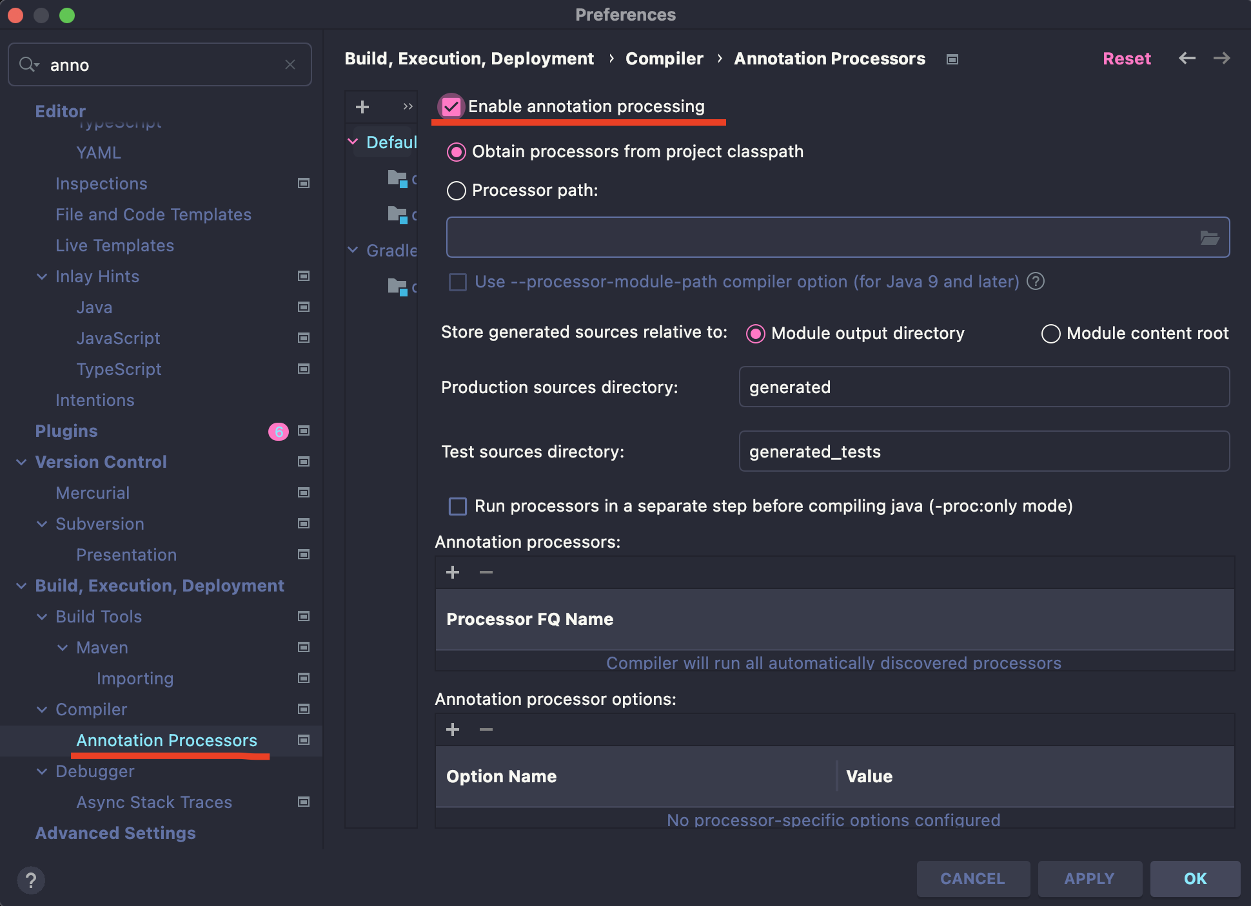Clear the search field with the X icon

point(290,64)
